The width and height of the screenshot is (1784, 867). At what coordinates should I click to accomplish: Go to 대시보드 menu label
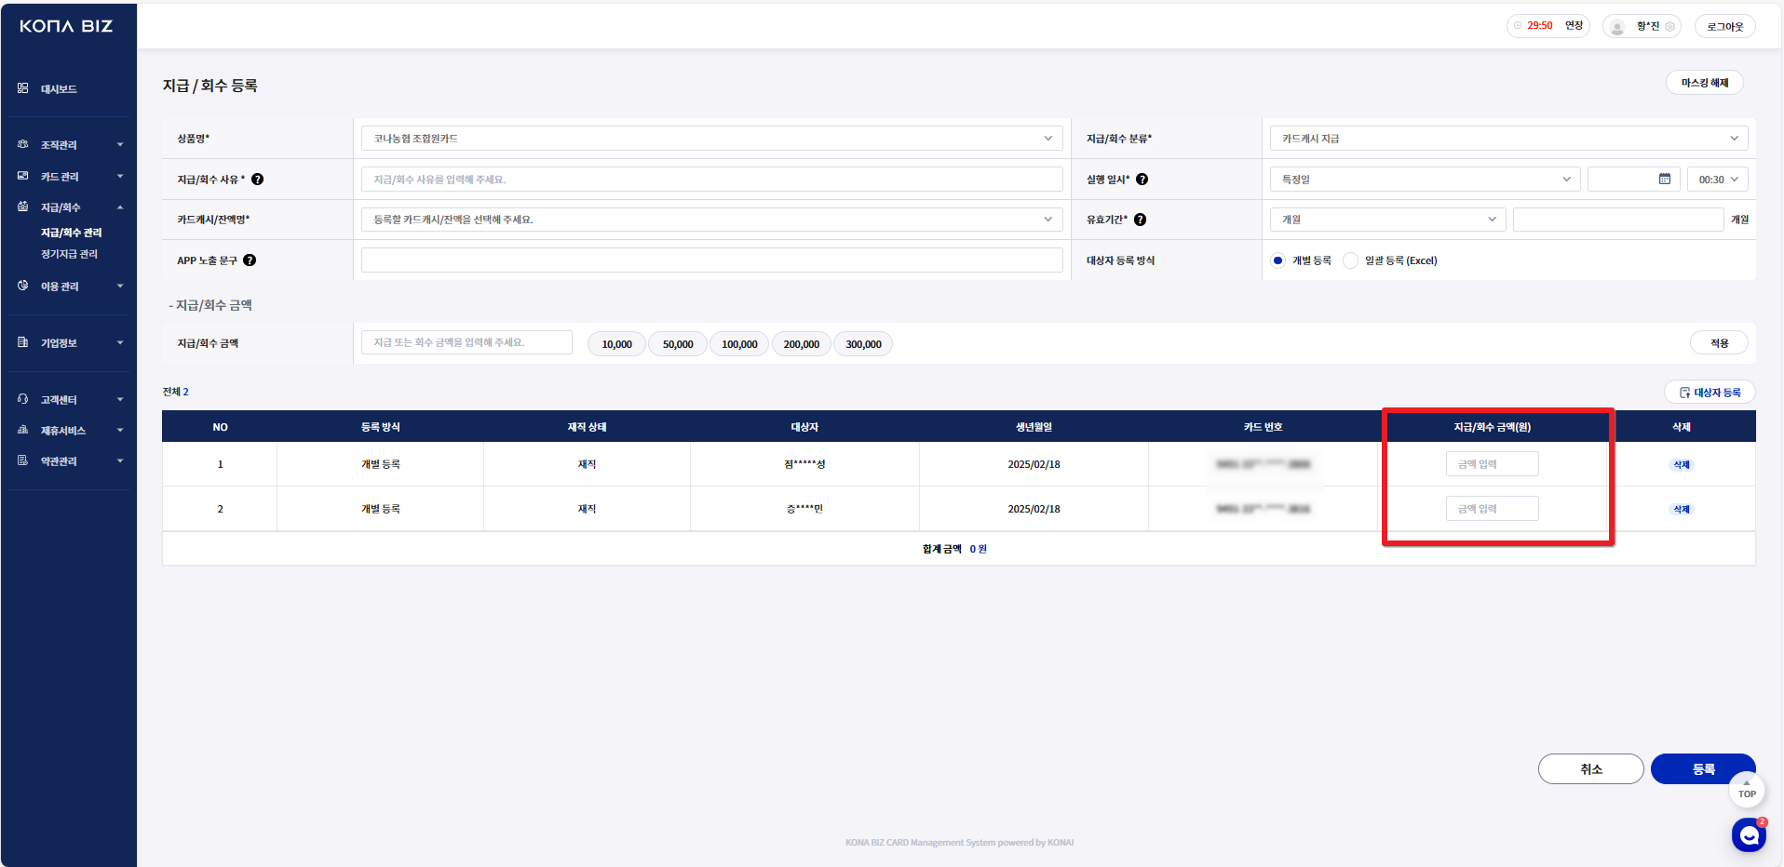[59, 89]
